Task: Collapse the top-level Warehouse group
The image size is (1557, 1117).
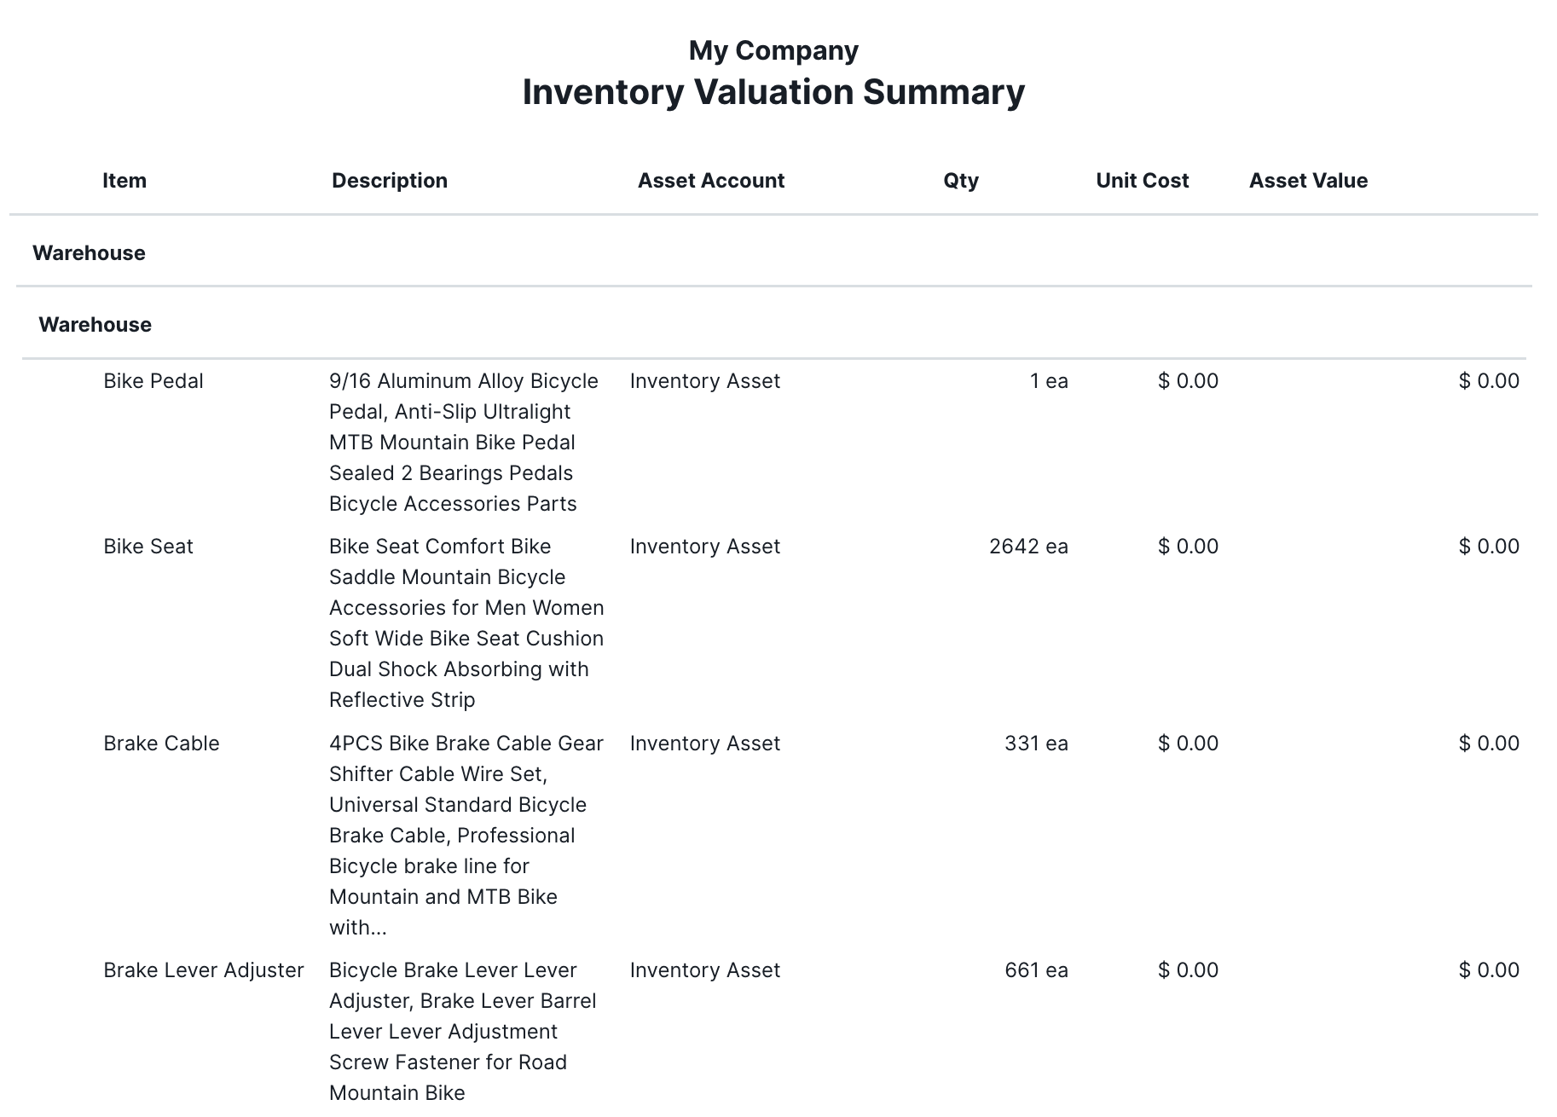Action: click(x=89, y=253)
